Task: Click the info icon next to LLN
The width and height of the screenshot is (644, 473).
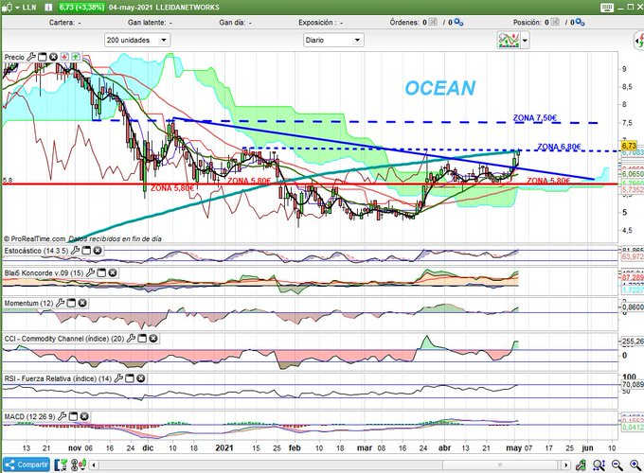Action: [x=48, y=8]
